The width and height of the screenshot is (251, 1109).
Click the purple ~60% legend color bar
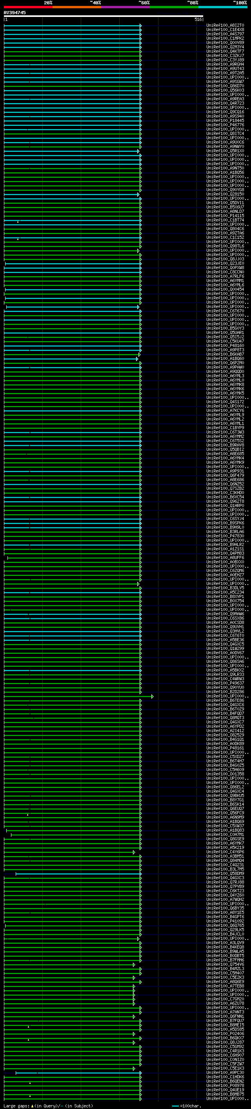125,7
